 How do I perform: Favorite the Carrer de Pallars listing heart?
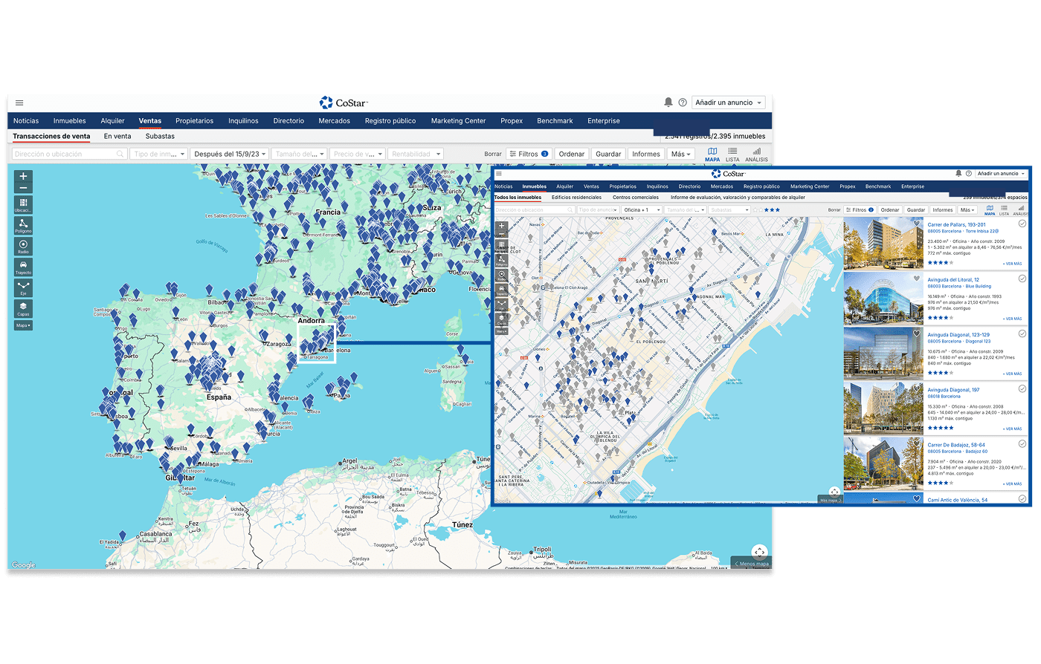(x=917, y=224)
